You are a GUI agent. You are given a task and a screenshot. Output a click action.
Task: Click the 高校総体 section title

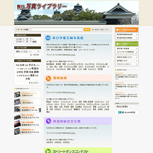tap(60, 78)
